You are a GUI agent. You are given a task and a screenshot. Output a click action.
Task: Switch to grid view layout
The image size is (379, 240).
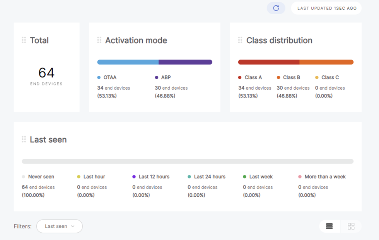tap(351, 226)
